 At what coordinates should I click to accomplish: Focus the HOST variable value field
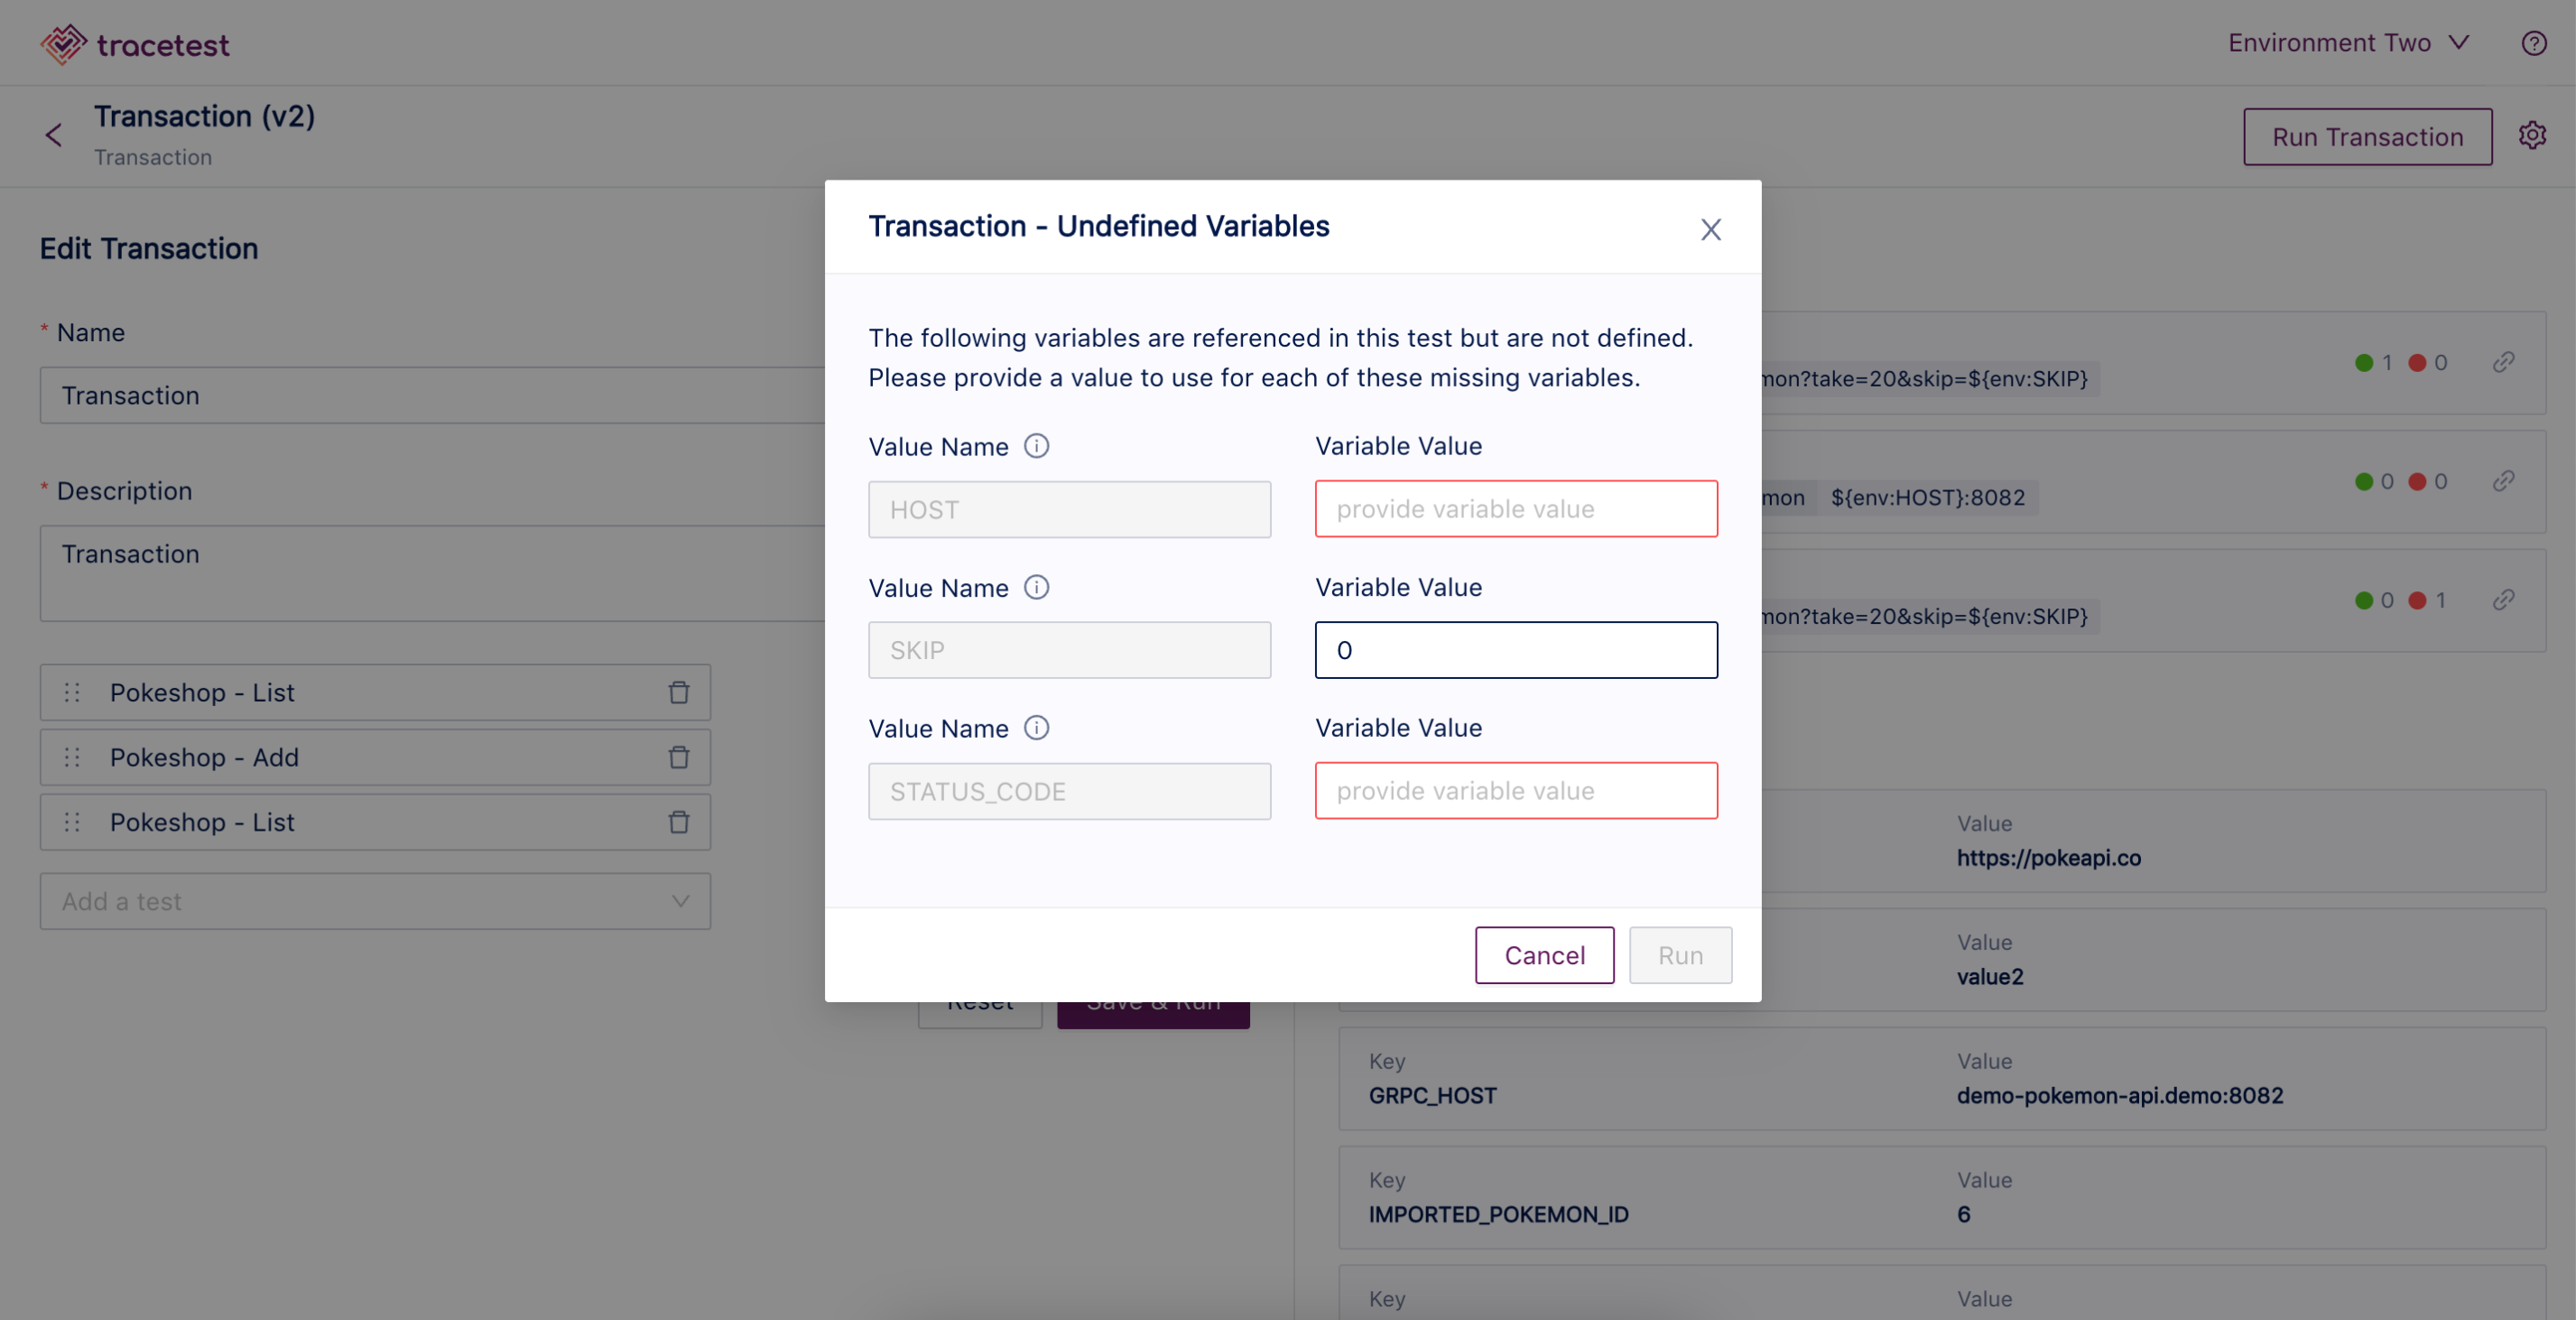(1516, 509)
